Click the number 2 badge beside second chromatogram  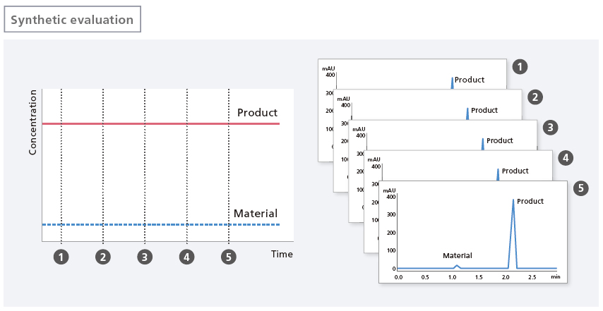pyautogui.click(x=535, y=97)
